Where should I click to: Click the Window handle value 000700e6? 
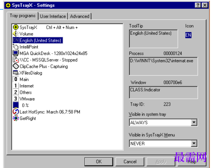[x=173, y=82]
